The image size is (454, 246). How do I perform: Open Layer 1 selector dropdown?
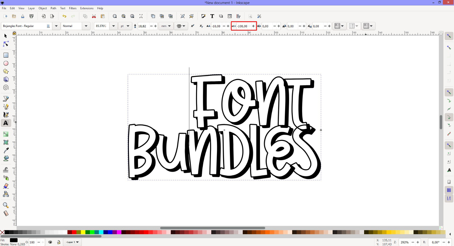pyautogui.click(x=73, y=242)
